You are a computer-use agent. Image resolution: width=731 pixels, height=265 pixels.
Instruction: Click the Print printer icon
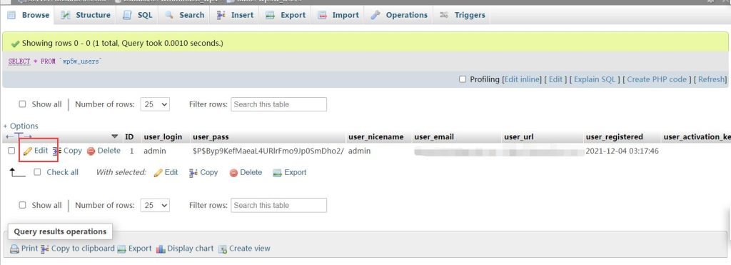[x=15, y=249]
